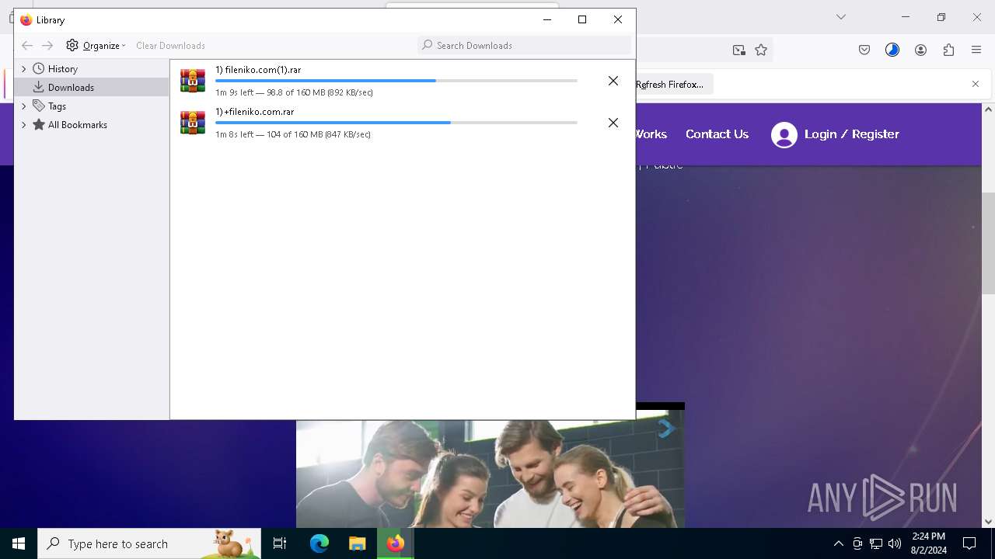The image size is (995, 559).
Task: Cancel the 1)+fileniko.com.rar download
Action: coord(613,123)
